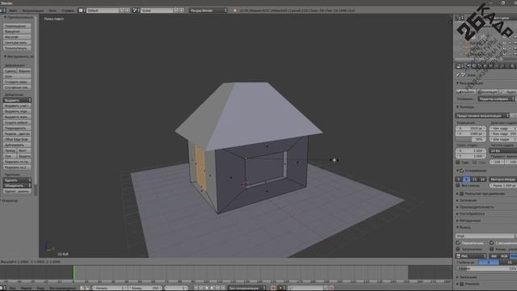This screenshot has height=291, width=517.
Task: Open the Окно window menu
Action: click(53, 11)
